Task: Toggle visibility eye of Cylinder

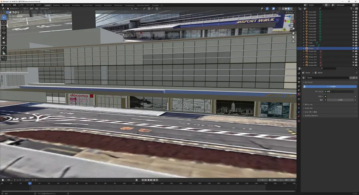Action: [x=353, y=46]
